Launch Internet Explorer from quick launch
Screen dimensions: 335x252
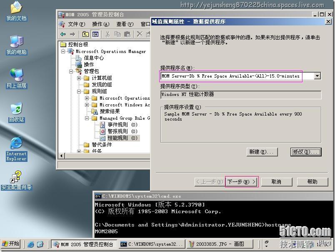(31, 244)
